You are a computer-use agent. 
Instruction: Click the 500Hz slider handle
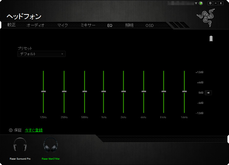pos(84,92)
